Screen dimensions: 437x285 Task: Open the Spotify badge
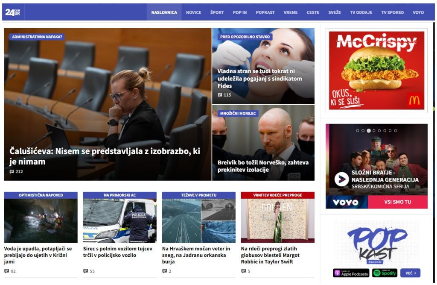[385, 273]
